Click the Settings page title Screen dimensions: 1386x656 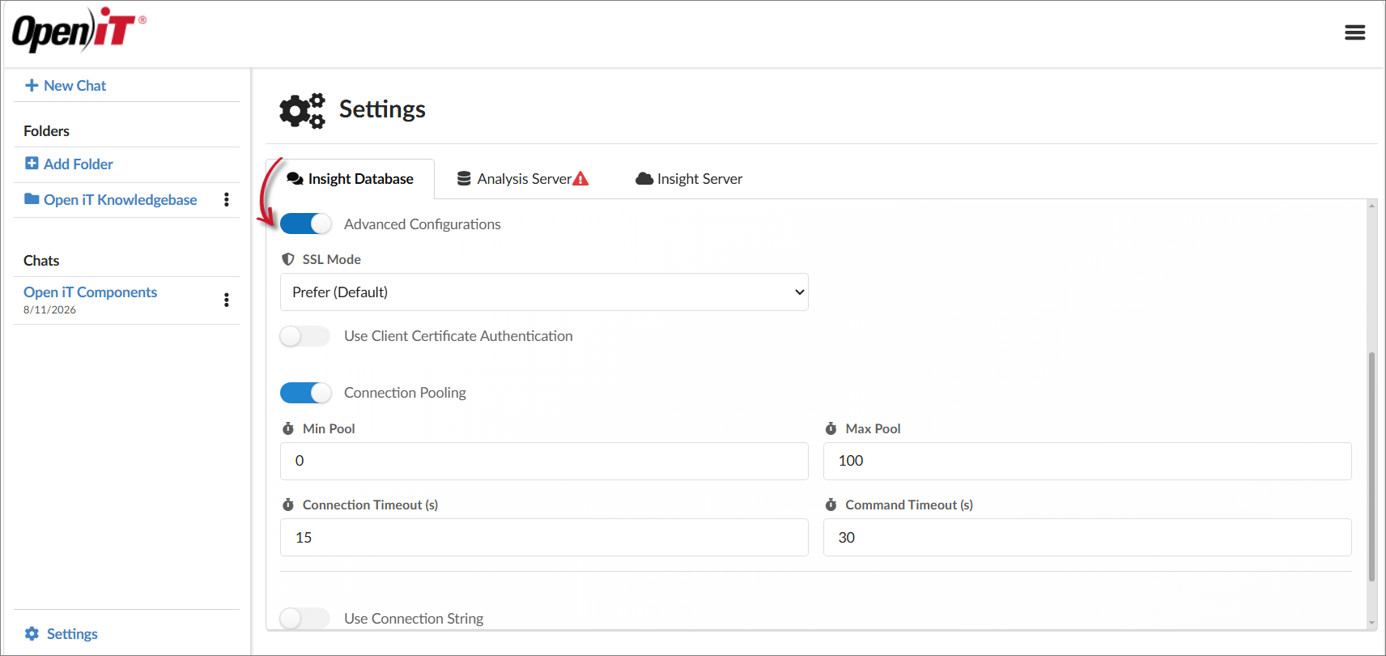382,109
